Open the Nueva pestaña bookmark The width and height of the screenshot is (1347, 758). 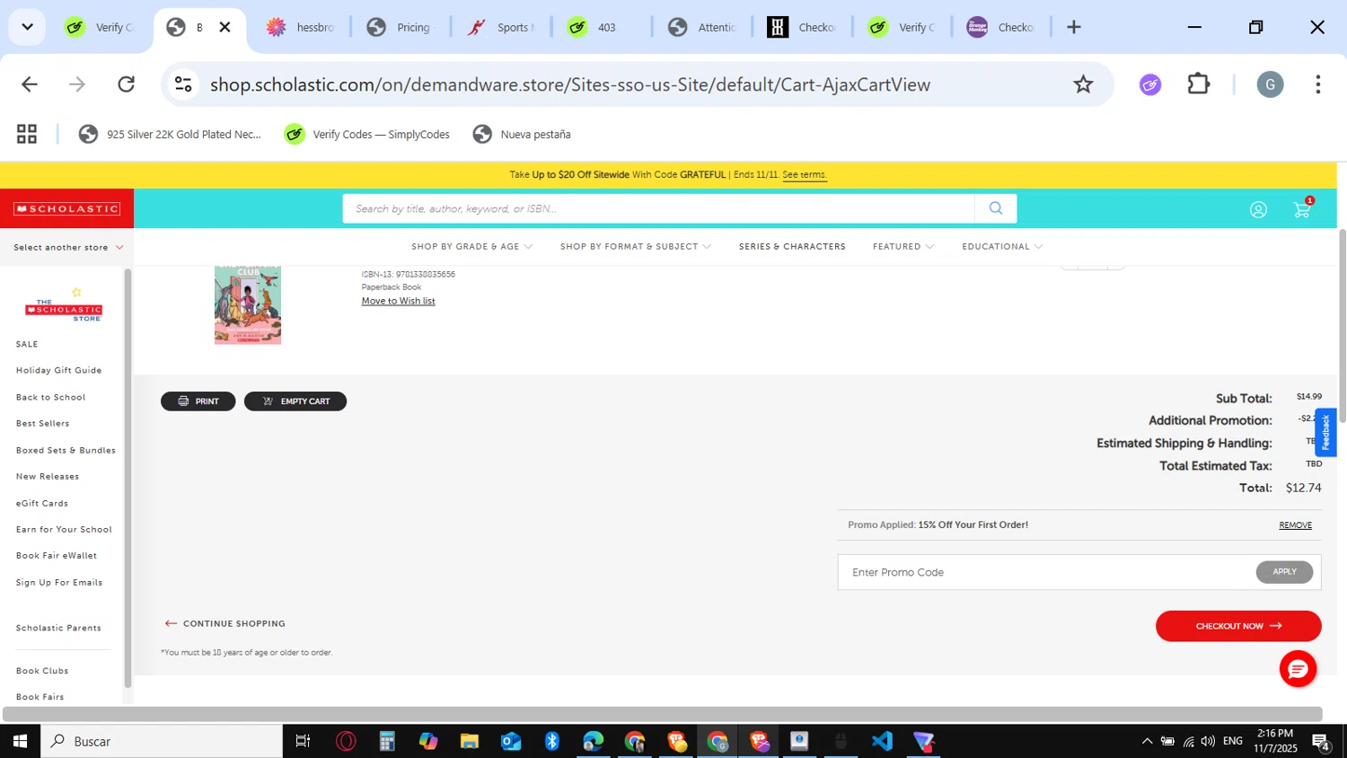click(x=522, y=134)
